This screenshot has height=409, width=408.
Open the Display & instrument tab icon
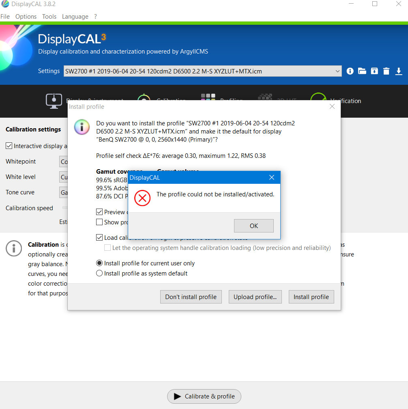[x=54, y=101]
